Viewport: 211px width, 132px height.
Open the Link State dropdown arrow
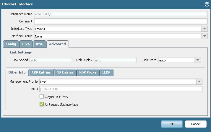[x=198, y=60]
